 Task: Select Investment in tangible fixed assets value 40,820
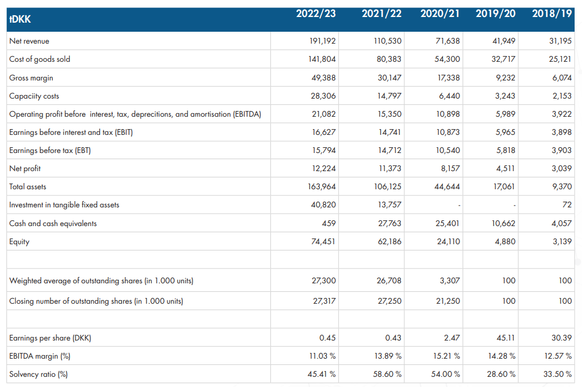323,205
